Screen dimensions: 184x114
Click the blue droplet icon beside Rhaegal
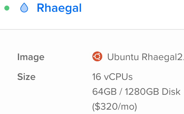(x=24, y=8)
